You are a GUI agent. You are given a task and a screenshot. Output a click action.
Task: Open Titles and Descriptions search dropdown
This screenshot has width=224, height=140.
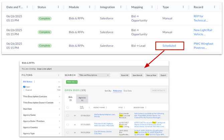[x=94, y=75]
